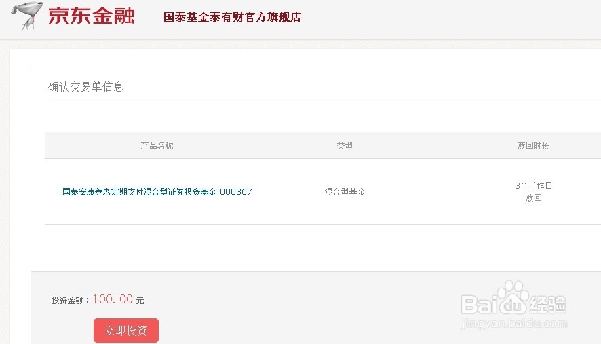The height and width of the screenshot is (344, 601).
Task: Open fund link 国泰安康养老定期支付混合型证券投资基金 000367
Action: click(157, 191)
